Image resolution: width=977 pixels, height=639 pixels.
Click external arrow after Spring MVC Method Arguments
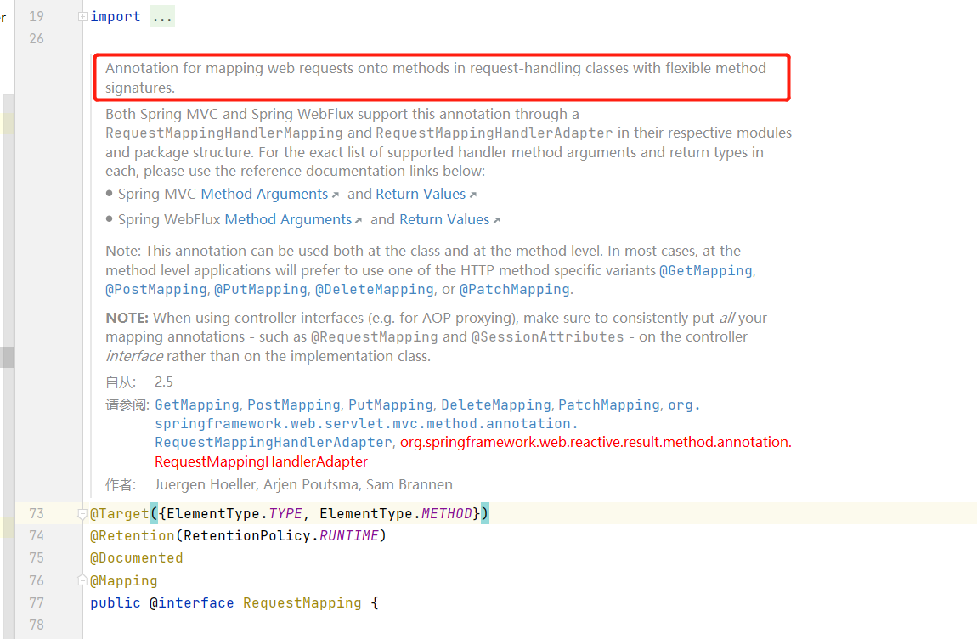pos(336,195)
